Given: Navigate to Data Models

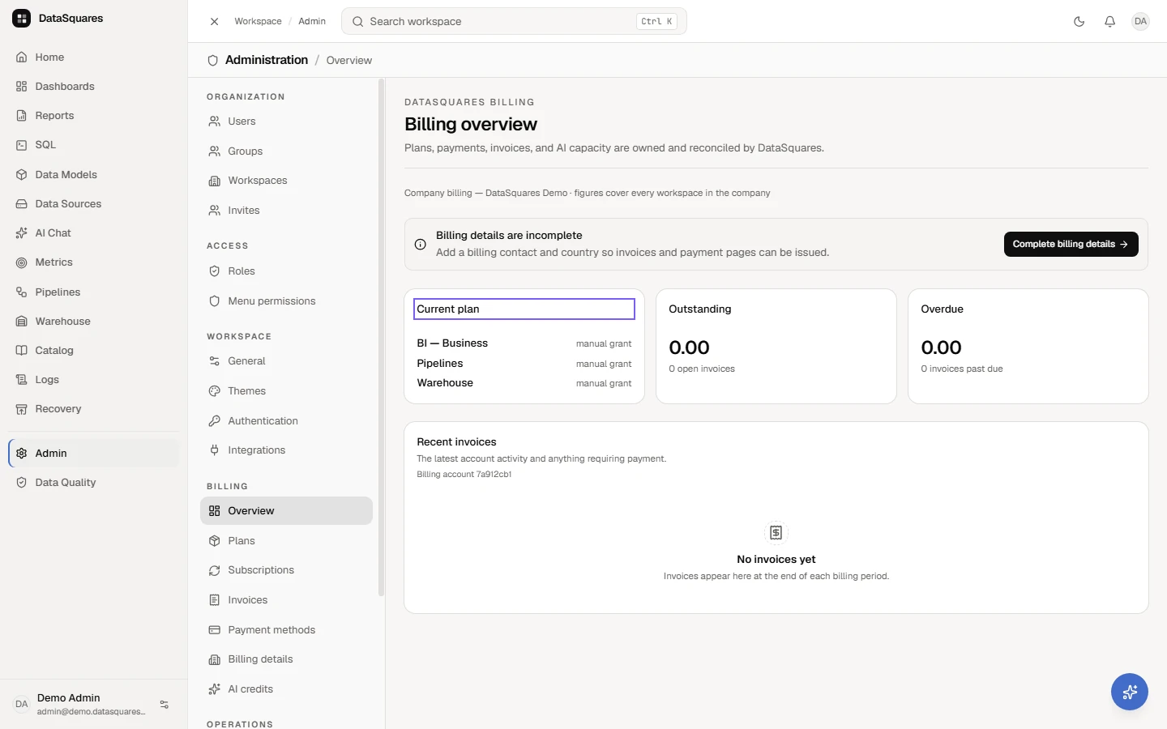Looking at the screenshot, I should (93, 175).
